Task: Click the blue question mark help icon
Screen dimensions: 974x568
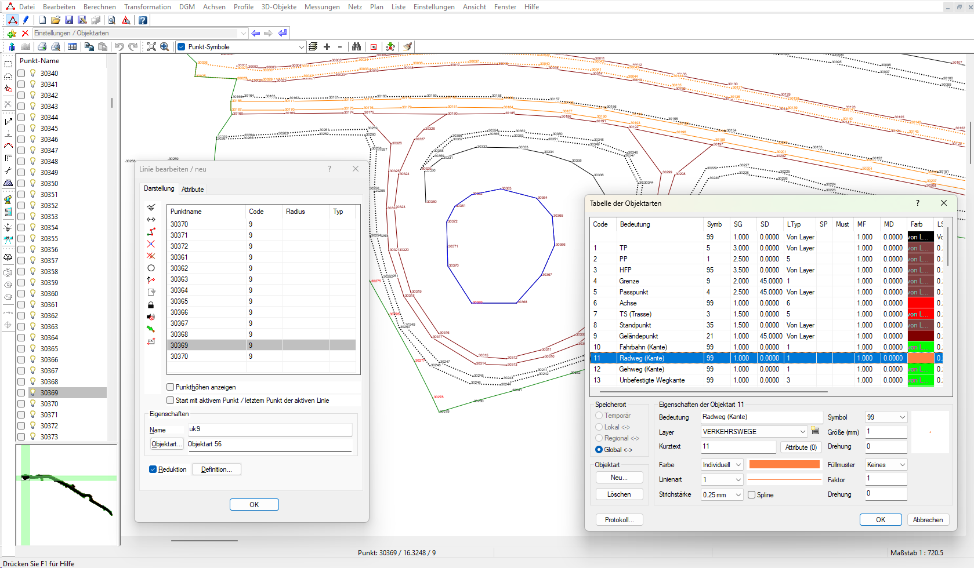Action: point(143,20)
